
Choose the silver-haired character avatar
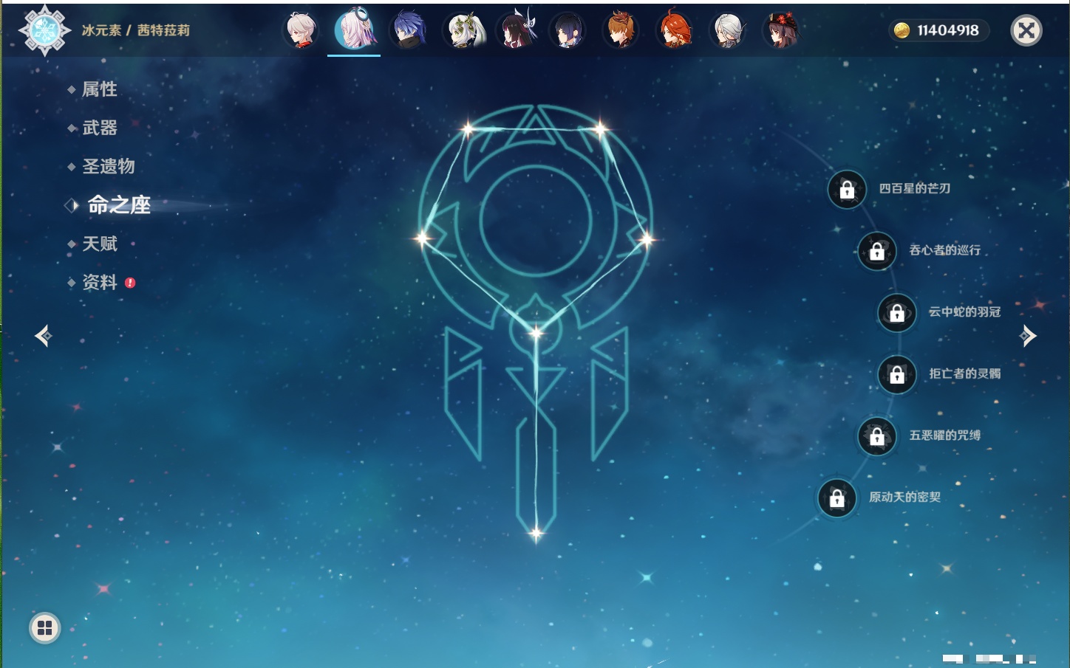(727, 30)
